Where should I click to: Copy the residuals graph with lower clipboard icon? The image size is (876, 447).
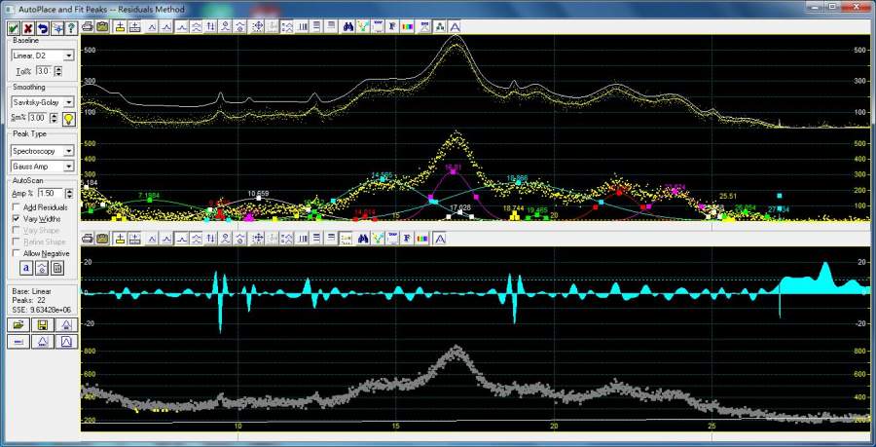(102, 239)
